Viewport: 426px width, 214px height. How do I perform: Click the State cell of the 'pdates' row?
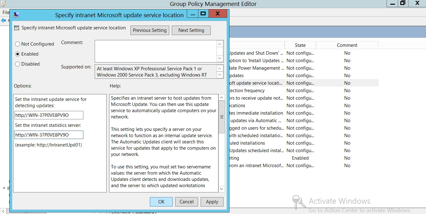[300, 76]
